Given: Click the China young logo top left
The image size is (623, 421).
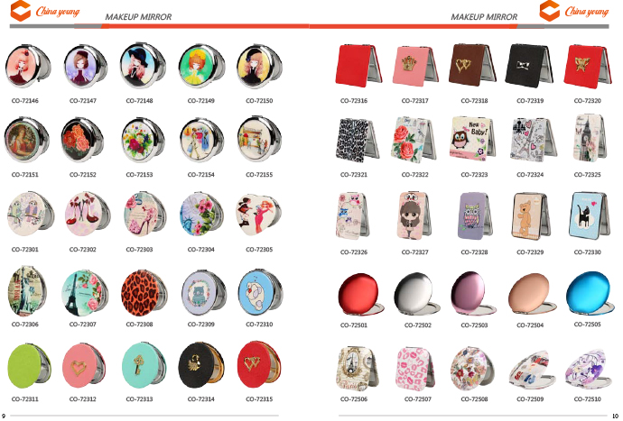Looking at the screenshot, I should tap(45, 11).
